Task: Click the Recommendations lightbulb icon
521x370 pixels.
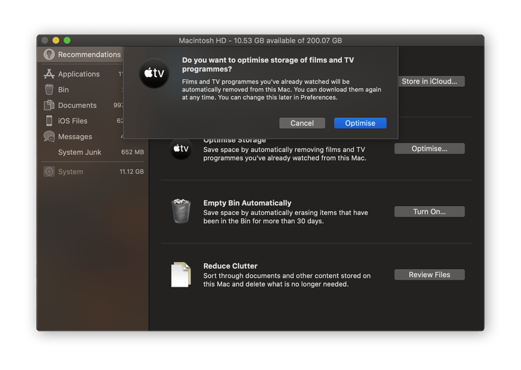Action: coord(50,54)
